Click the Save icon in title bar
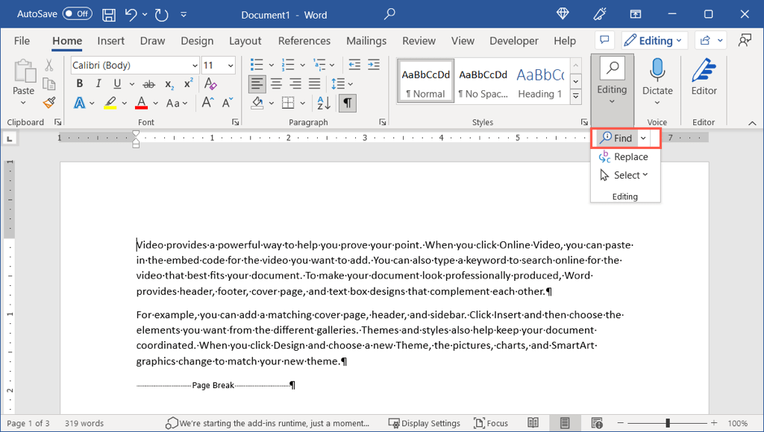The height and width of the screenshot is (432, 764). (109, 14)
